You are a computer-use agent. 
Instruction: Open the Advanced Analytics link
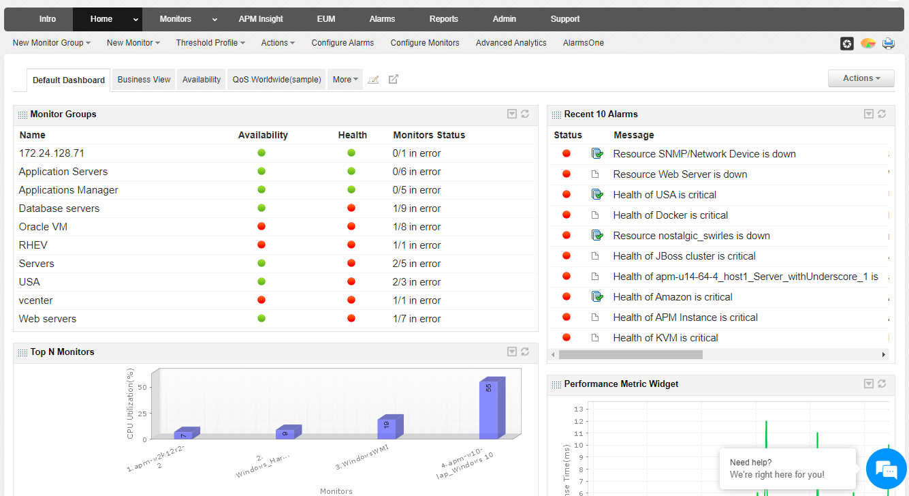tap(511, 42)
